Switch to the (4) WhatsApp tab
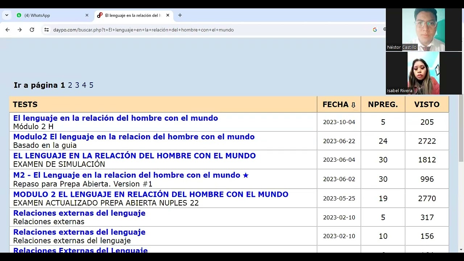 pos(52,15)
